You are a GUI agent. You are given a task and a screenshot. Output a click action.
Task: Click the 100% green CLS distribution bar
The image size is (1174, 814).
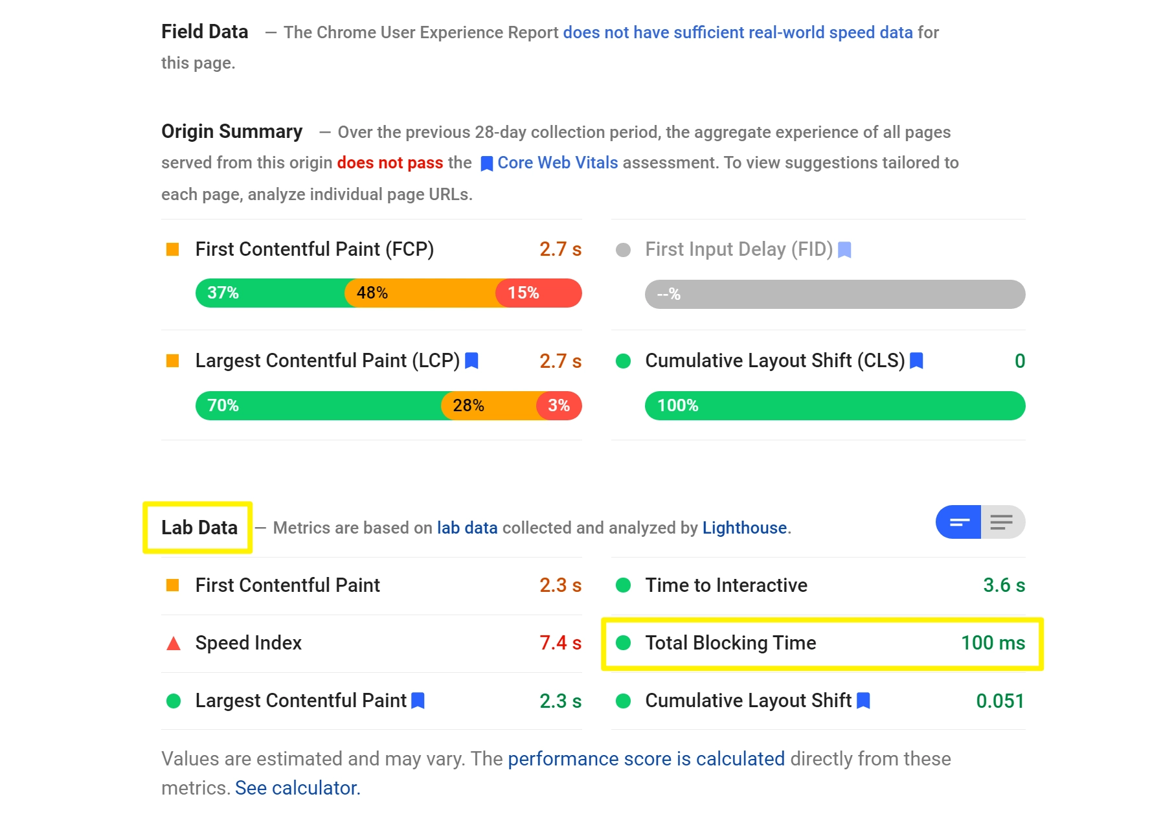(835, 406)
